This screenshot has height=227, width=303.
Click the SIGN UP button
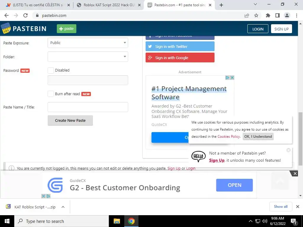281,29
